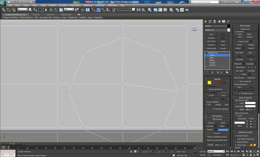Click the Target Weld button
Image resolution: width=260 pixels, height=157 pixels.
click(223, 130)
